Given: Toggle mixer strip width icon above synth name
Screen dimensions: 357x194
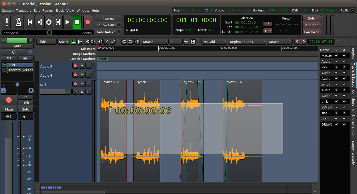Looking at the screenshot, I should 4,40.
